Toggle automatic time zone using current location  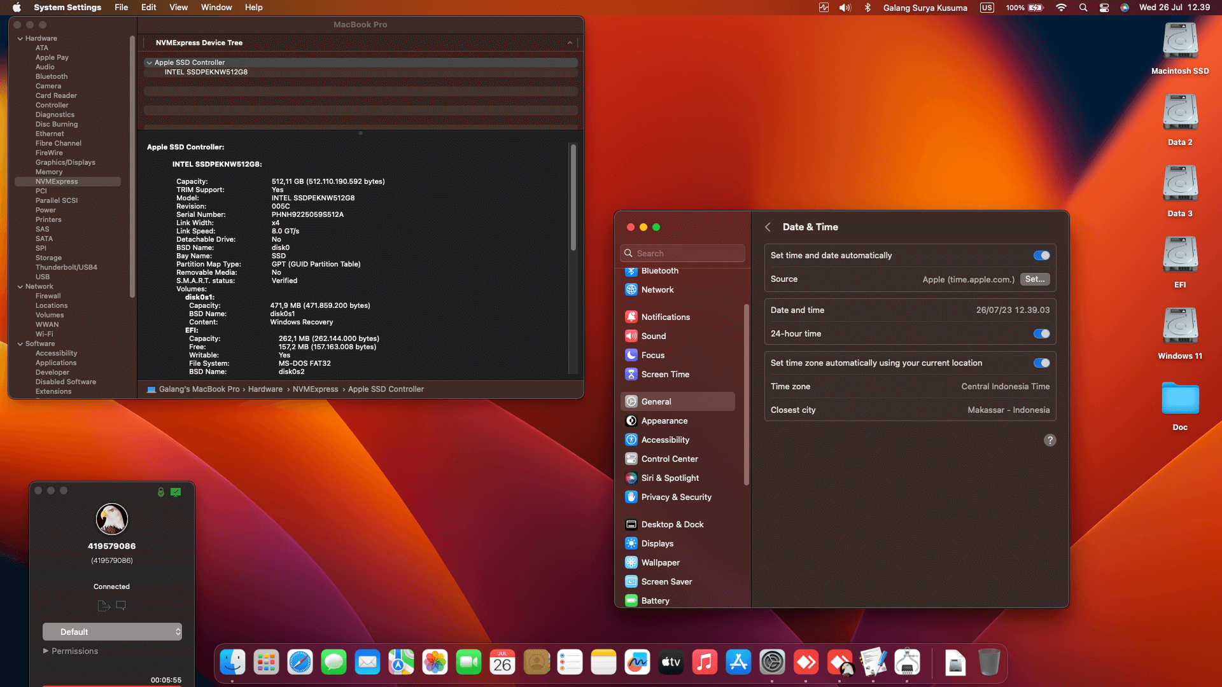(1042, 363)
